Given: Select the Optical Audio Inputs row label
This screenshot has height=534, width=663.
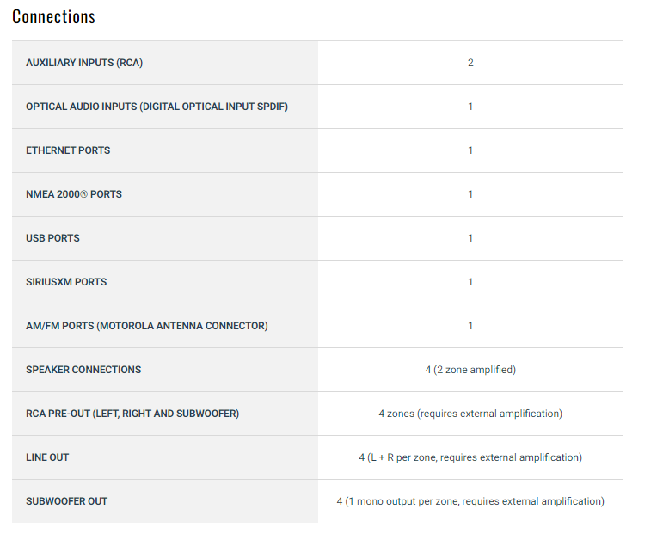Looking at the screenshot, I should click(157, 107).
